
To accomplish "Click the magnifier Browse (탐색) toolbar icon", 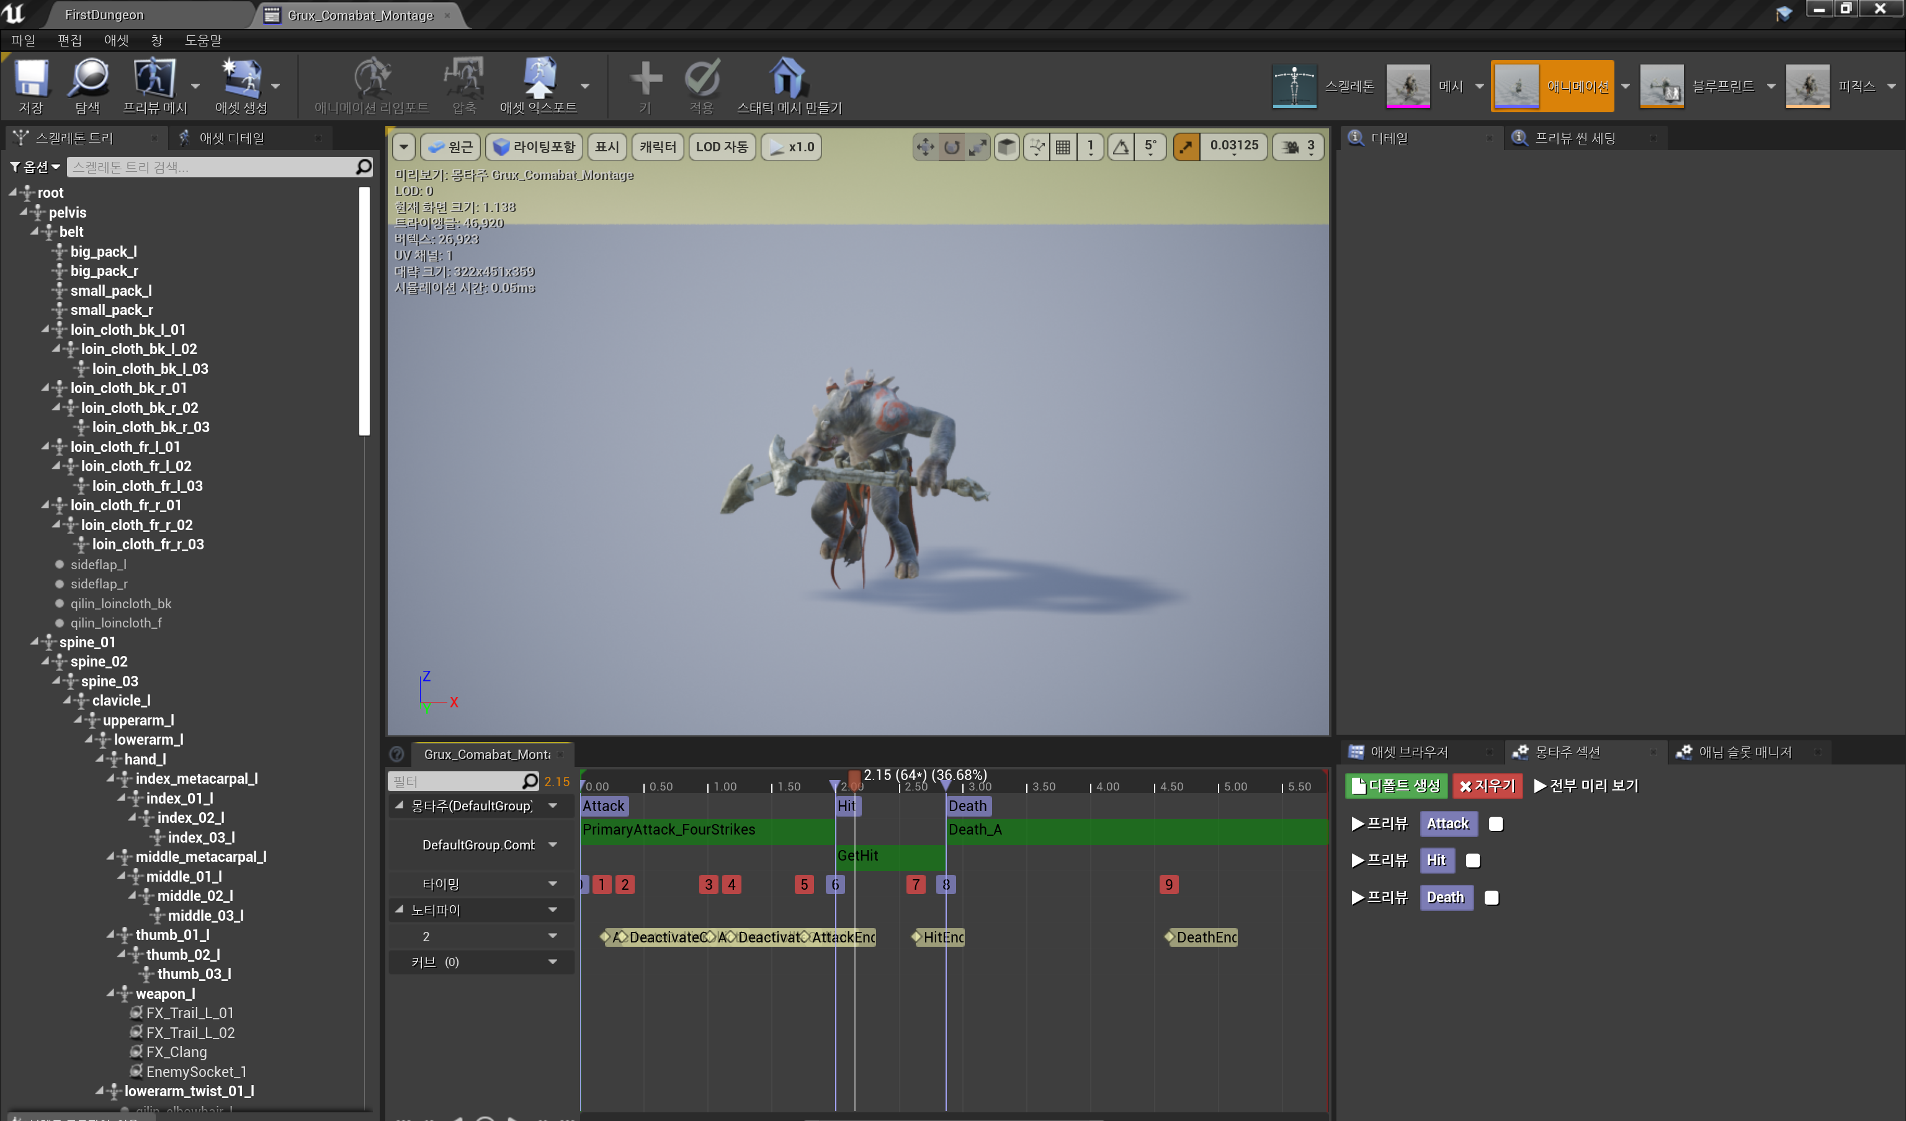I will tap(87, 79).
